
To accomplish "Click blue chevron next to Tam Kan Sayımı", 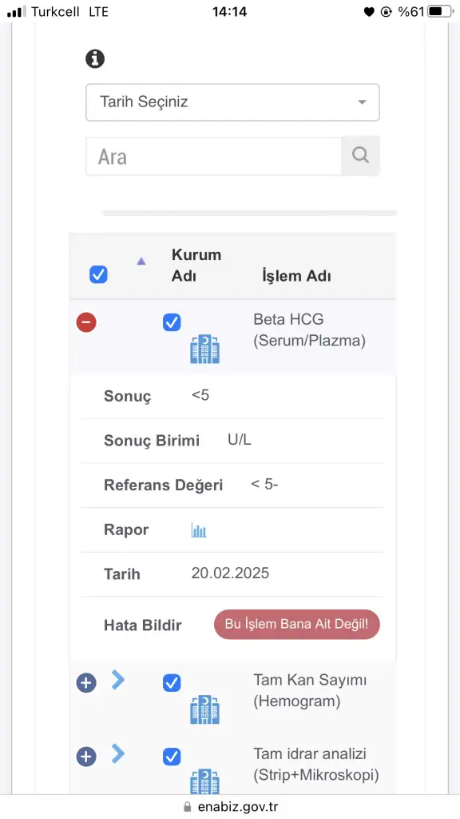I will click(x=118, y=680).
